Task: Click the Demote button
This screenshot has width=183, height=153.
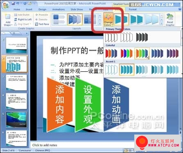Action: click(41, 19)
